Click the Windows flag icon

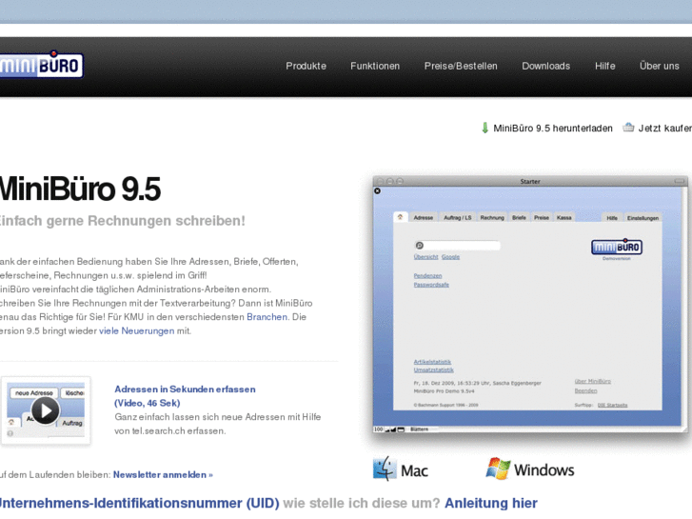point(498,469)
